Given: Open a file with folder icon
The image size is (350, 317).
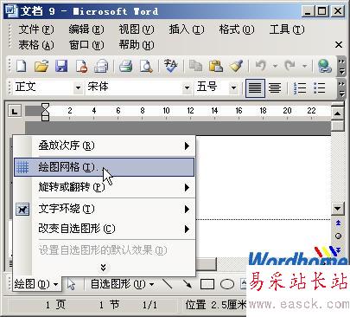Looking at the screenshot, I should pos(41,66).
